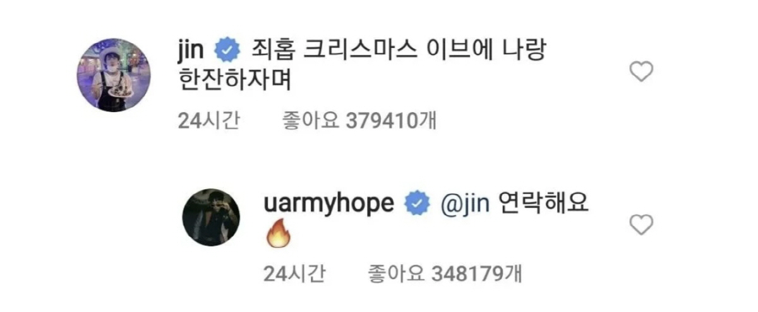Open the @jin mention in the reply
This screenshot has width=758, height=312.
(459, 204)
